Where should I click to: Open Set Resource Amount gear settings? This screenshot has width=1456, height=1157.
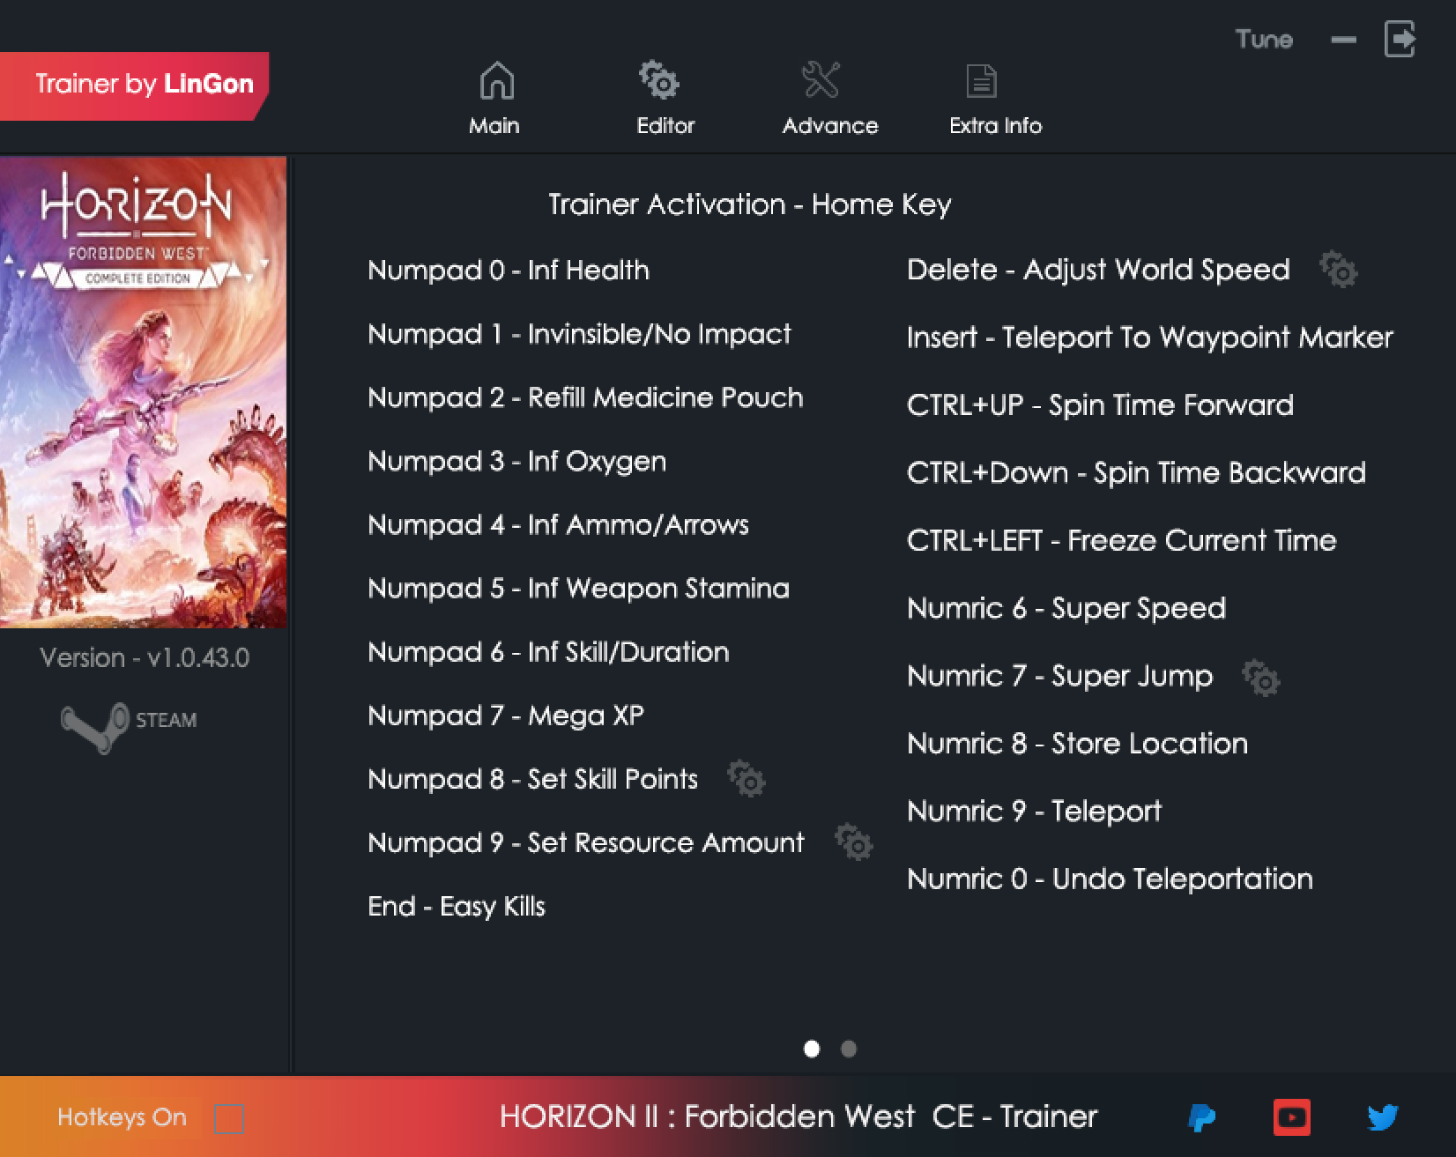pyautogui.click(x=853, y=842)
